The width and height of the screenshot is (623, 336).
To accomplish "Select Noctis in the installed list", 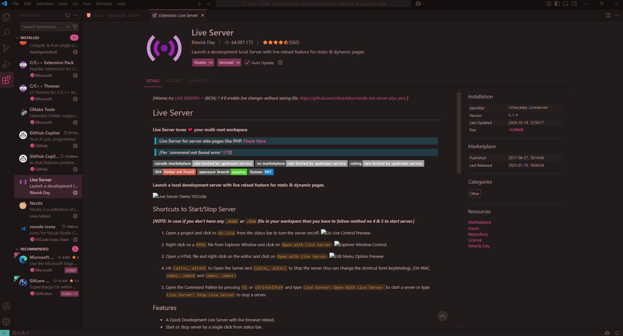I will click(48, 210).
